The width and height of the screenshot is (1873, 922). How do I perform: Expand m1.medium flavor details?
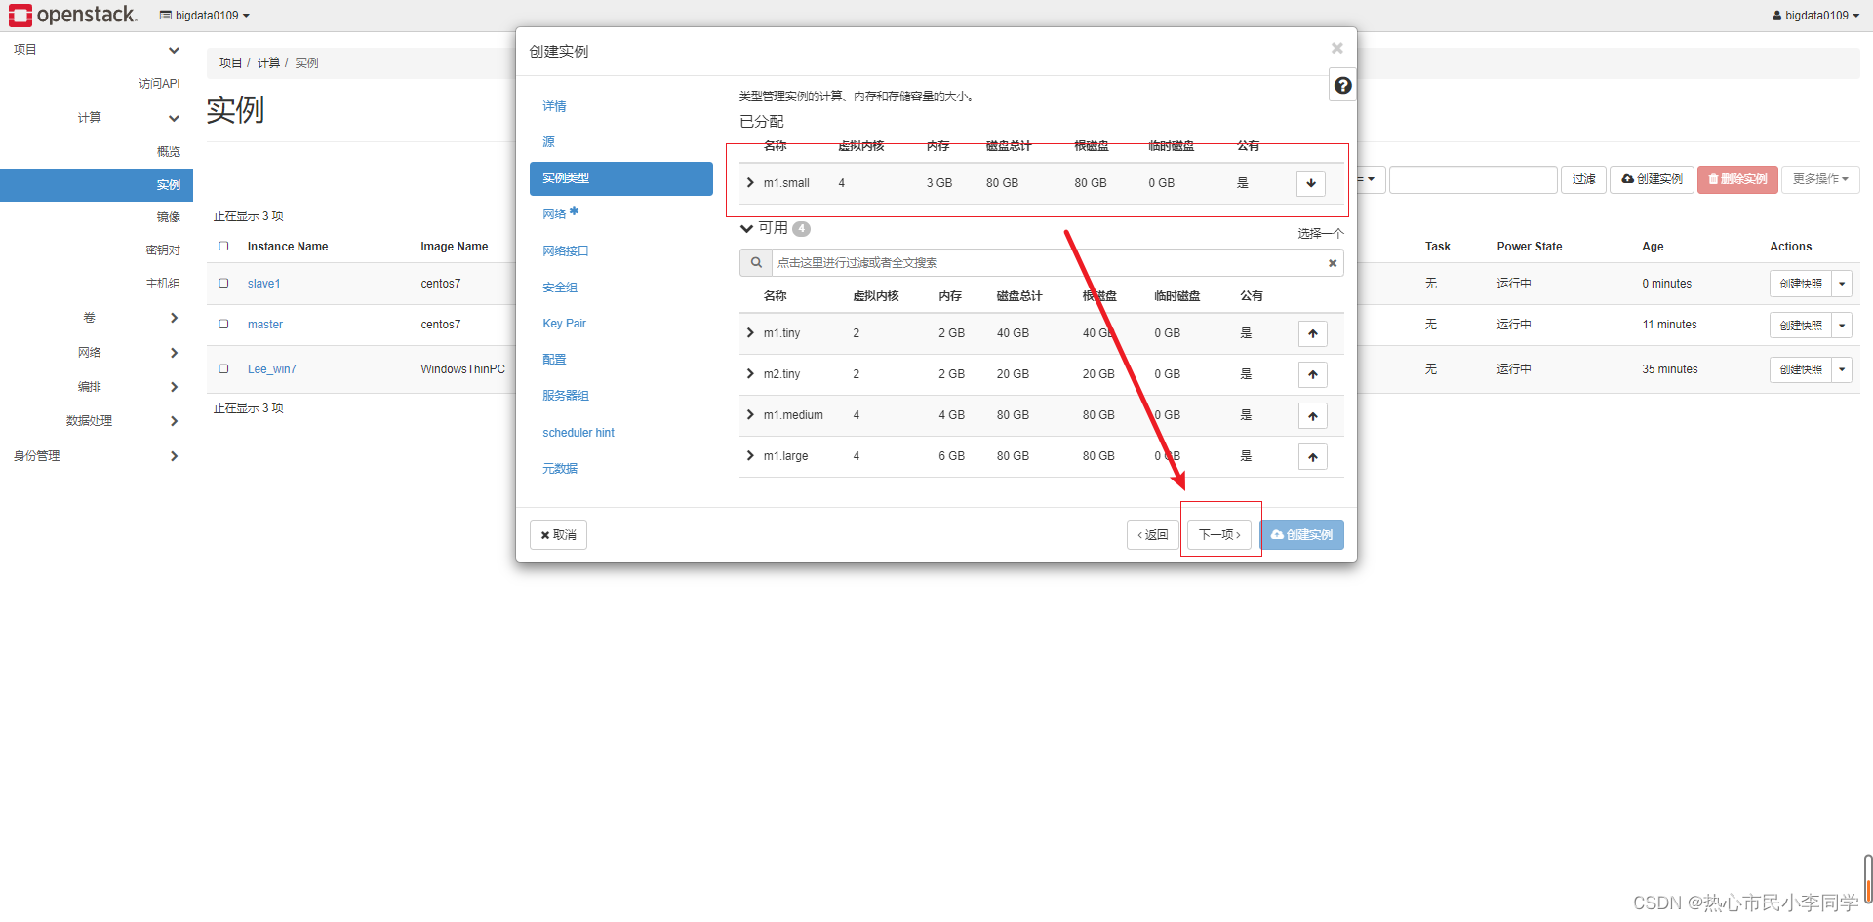pyautogui.click(x=750, y=415)
